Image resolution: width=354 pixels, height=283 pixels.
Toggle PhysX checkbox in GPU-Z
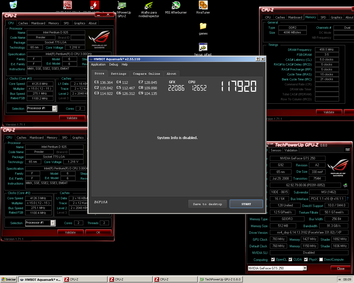(x=306, y=260)
